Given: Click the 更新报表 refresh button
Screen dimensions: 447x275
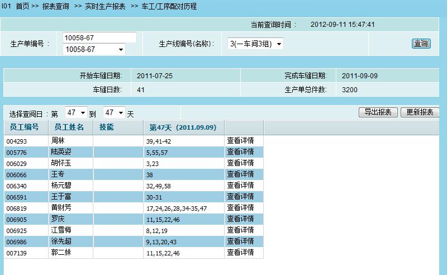Looking at the screenshot, I should [420, 112].
